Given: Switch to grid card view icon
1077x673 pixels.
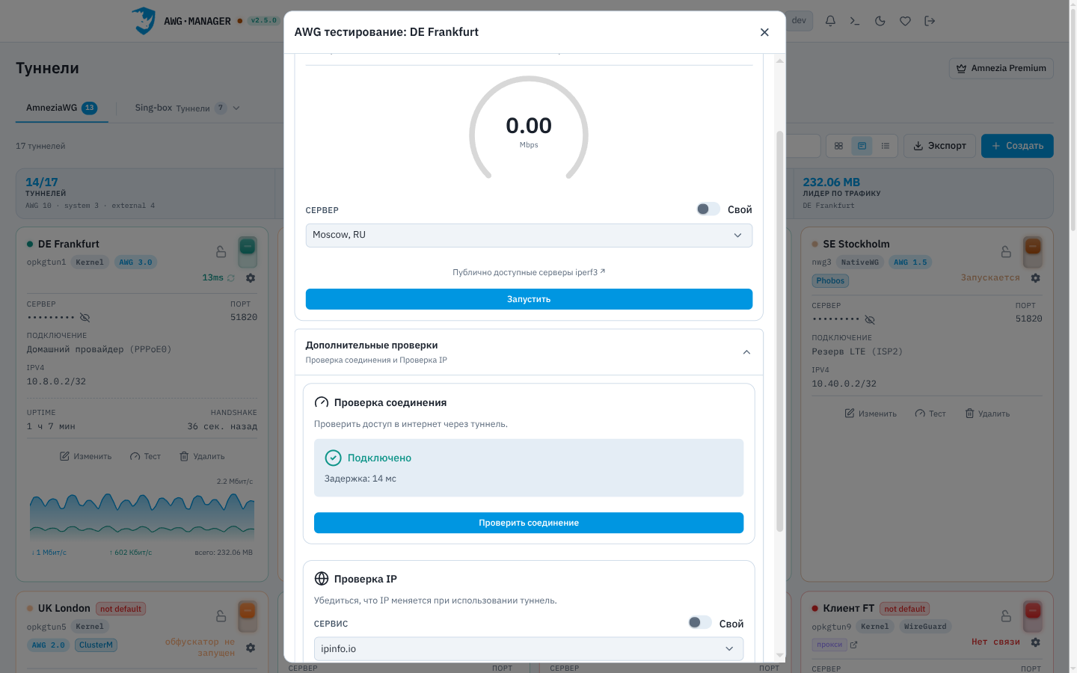Looking at the screenshot, I should (838, 146).
